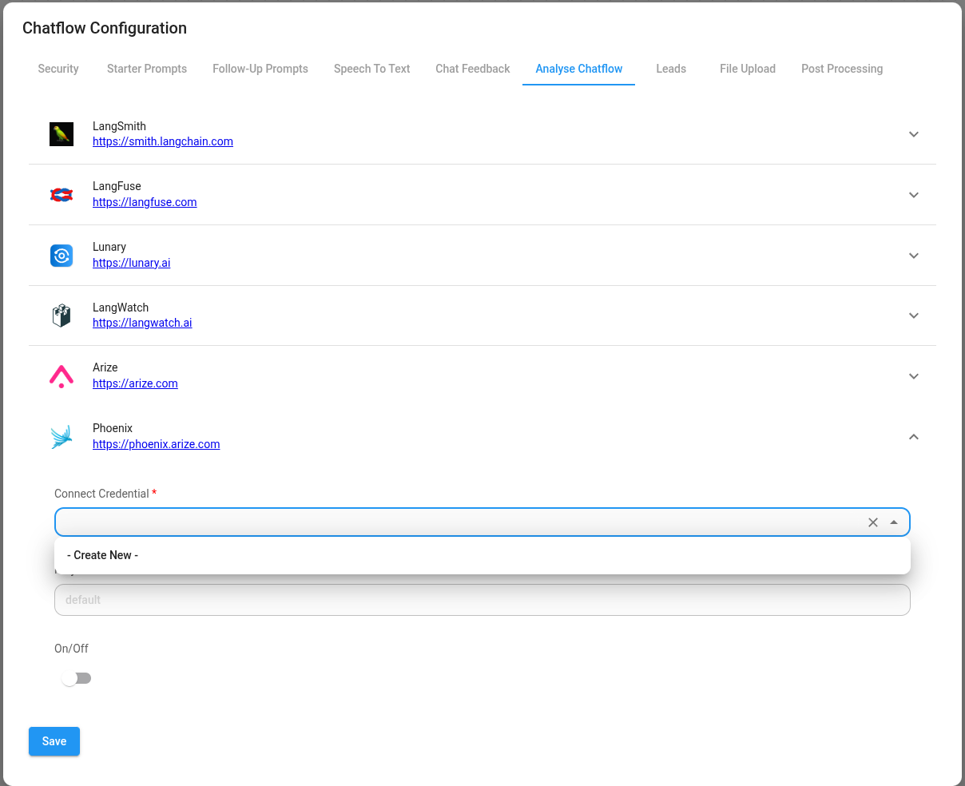Clear the Connect Credential selection with the X icon

[873, 522]
